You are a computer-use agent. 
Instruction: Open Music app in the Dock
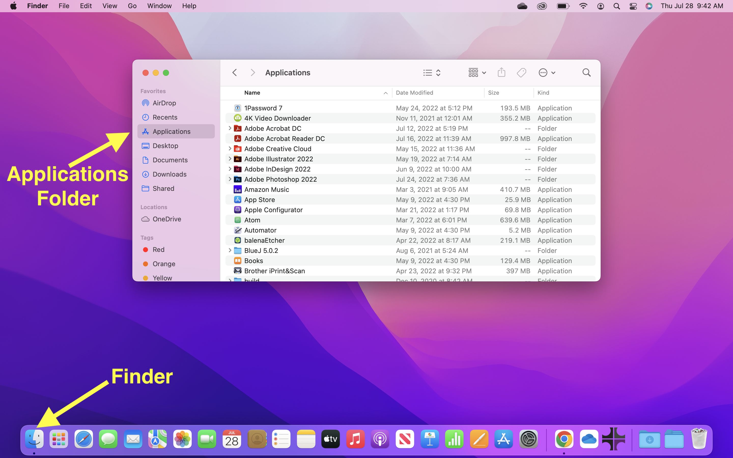pyautogui.click(x=355, y=439)
